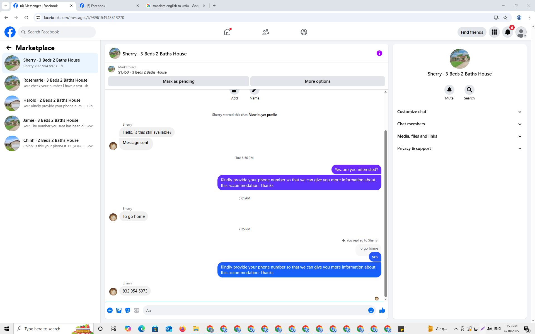Screen dimensions: 535x334
Task: Open the Groups icon in top navigation
Action: [304, 32]
